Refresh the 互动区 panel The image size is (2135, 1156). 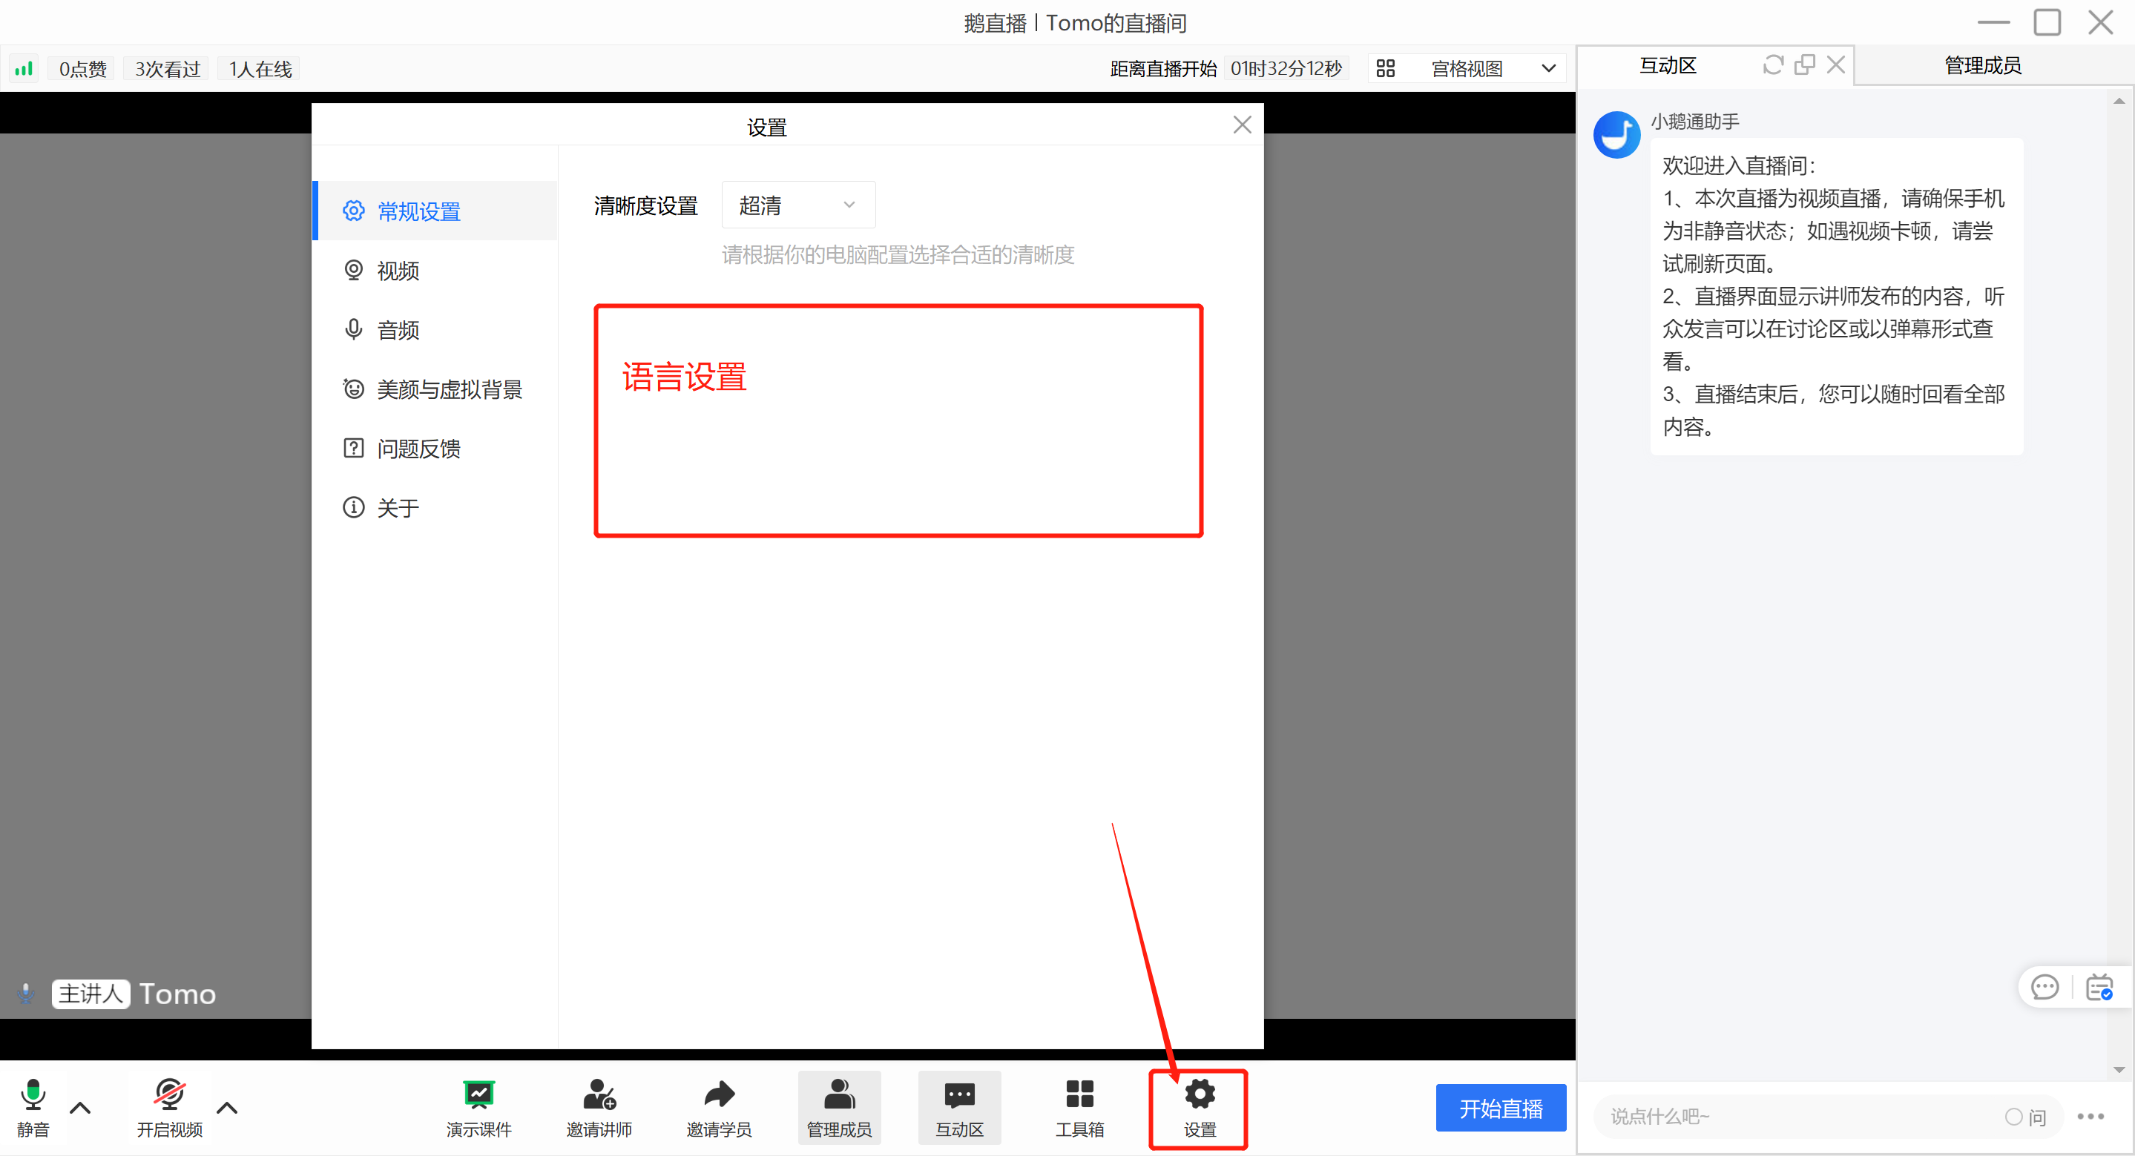tap(1772, 65)
